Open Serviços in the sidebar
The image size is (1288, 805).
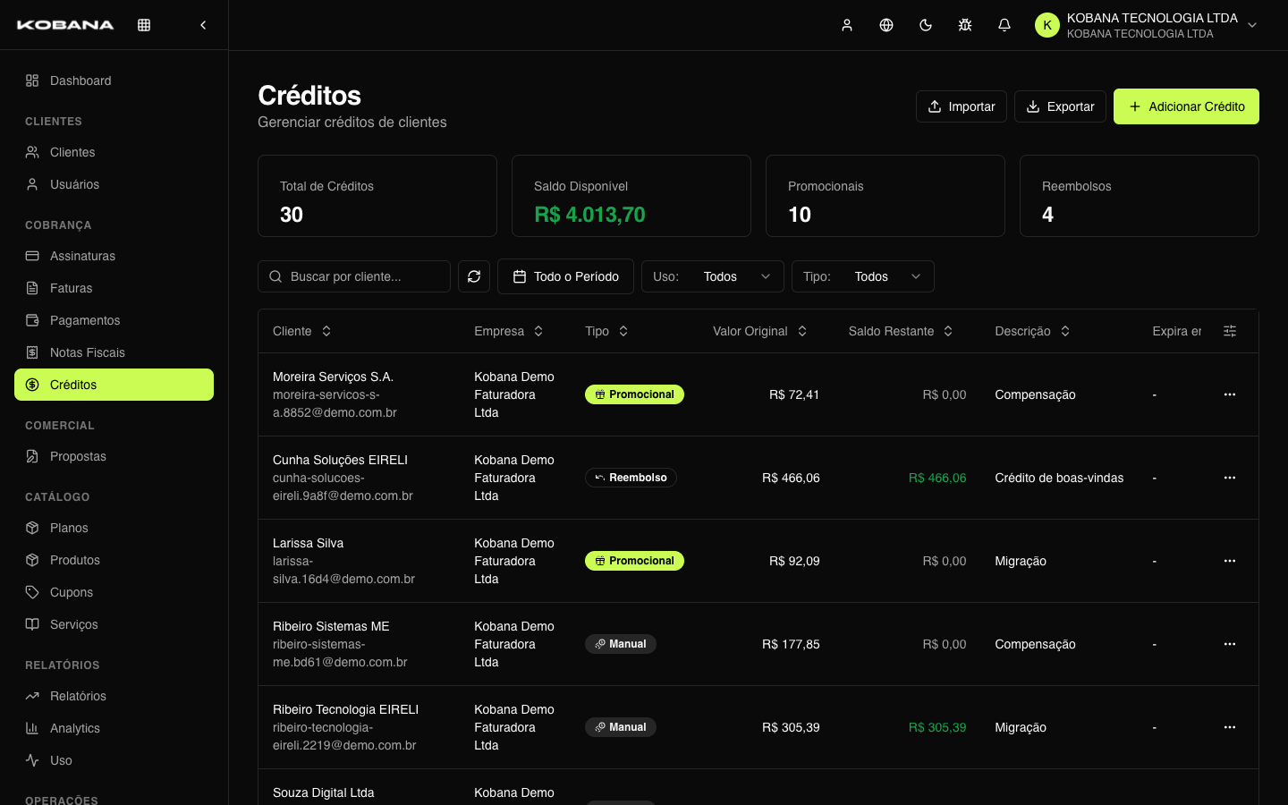tap(114, 624)
